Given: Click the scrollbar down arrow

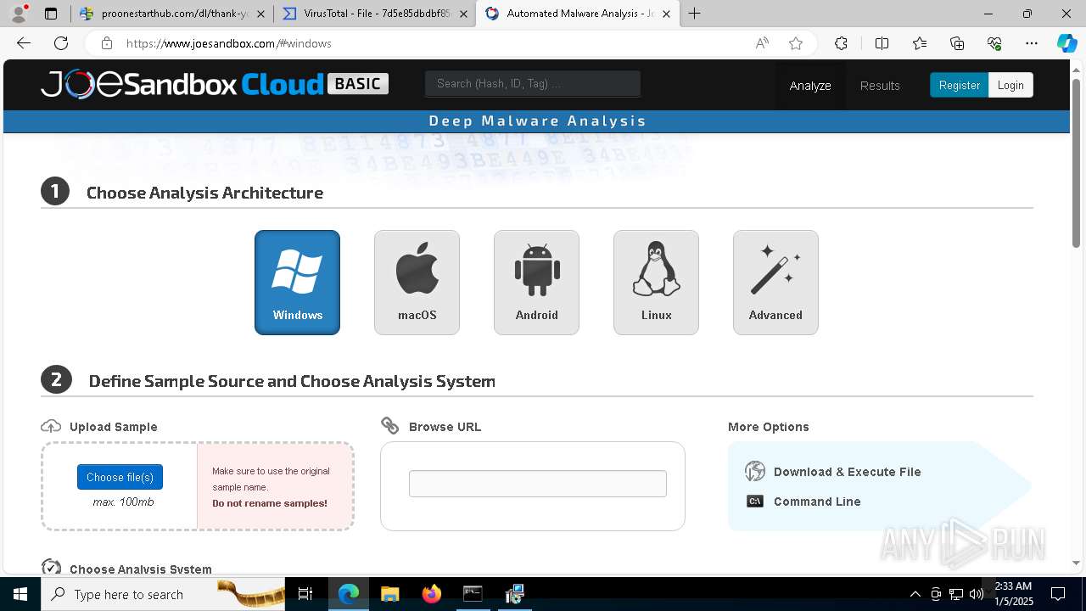Looking at the screenshot, I should (x=1076, y=562).
